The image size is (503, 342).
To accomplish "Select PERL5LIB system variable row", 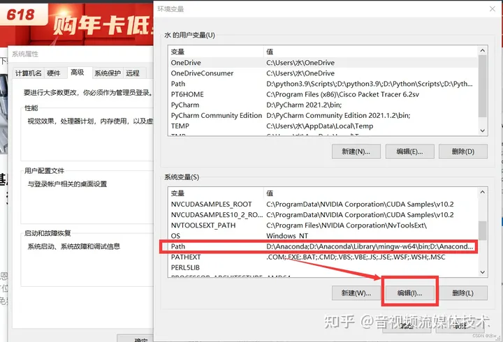I will pyautogui.click(x=323, y=267).
